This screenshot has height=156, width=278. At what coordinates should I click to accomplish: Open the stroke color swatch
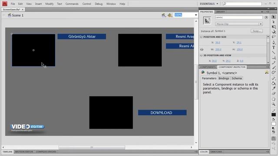pyautogui.click(x=274, y=114)
